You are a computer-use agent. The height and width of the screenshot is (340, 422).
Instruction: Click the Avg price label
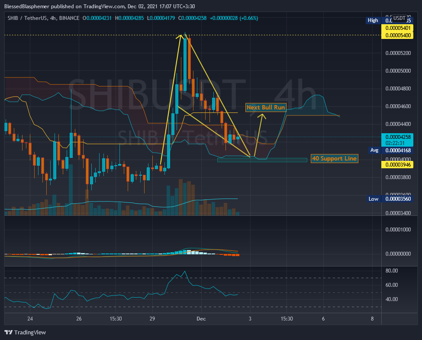[374, 151]
